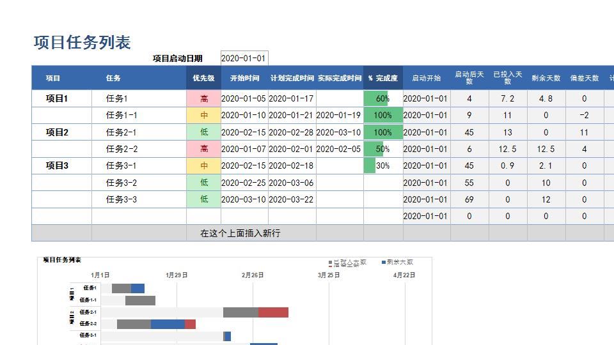Select the 项目2 cell
This screenshot has height=345, width=614.
[x=61, y=132]
